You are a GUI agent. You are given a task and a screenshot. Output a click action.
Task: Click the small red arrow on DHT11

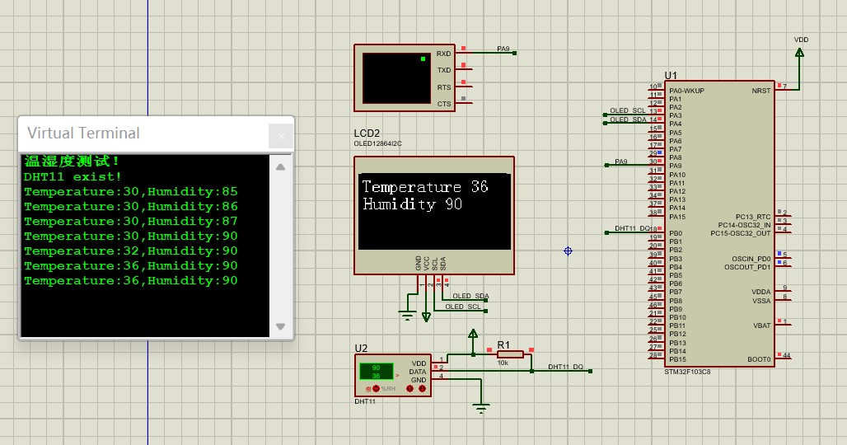click(x=396, y=376)
